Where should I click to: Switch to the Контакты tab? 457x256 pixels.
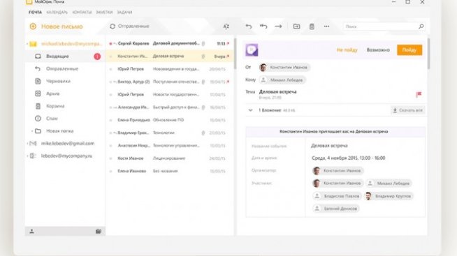82,13
